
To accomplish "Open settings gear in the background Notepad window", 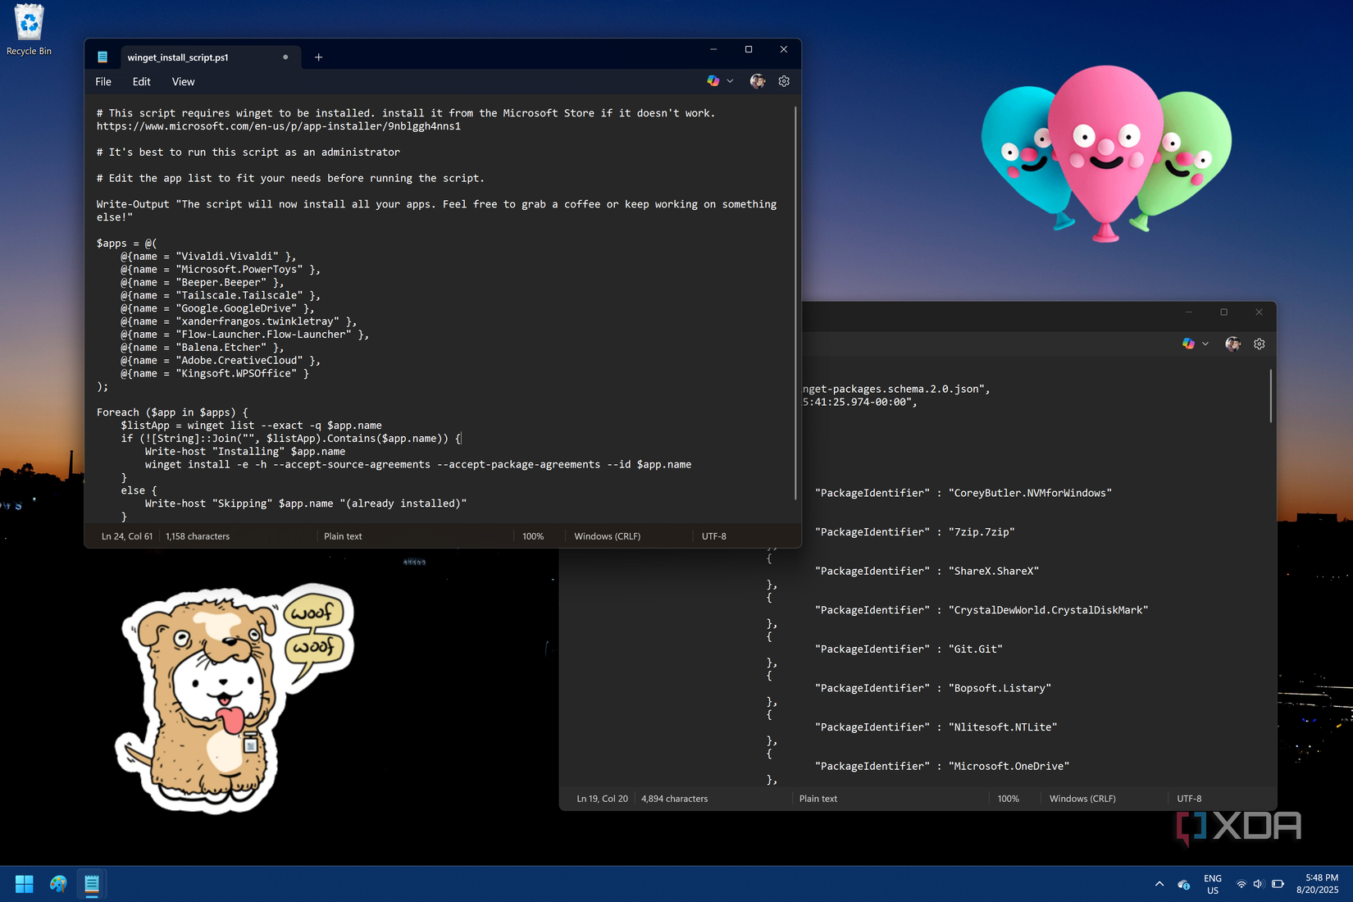I will tap(1260, 344).
